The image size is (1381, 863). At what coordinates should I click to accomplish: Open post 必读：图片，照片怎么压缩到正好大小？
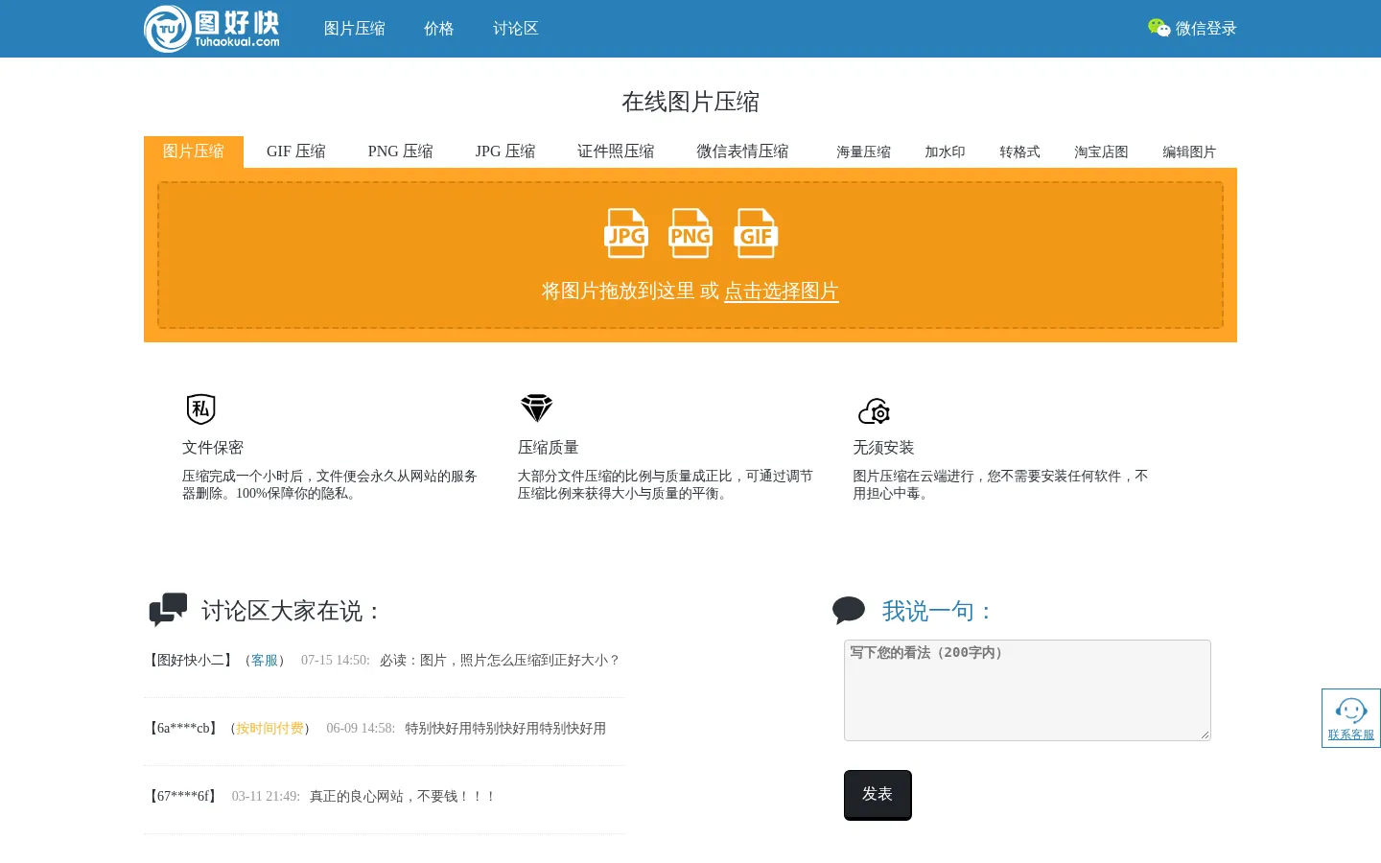[501, 661]
